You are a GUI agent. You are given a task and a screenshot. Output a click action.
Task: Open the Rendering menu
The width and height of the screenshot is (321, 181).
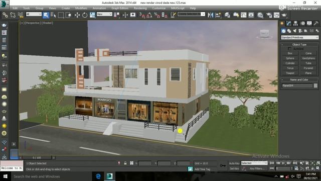[140, 8]
